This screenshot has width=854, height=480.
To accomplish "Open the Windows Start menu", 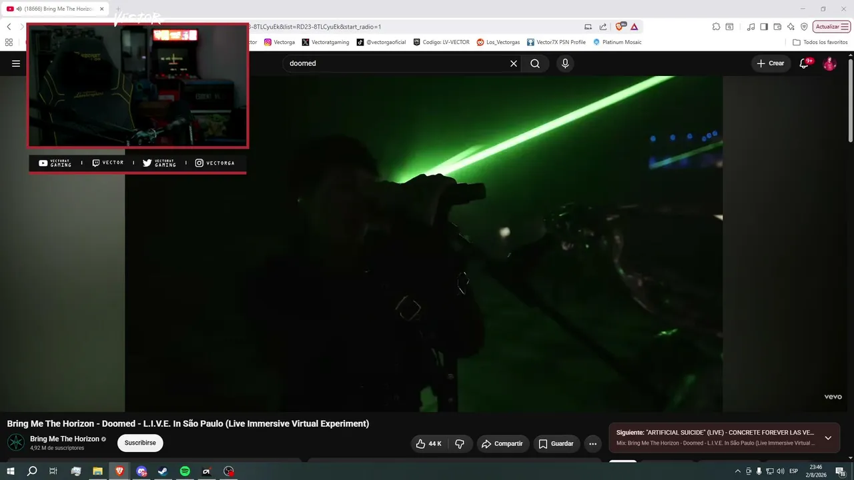I will (x=11, y=471).
